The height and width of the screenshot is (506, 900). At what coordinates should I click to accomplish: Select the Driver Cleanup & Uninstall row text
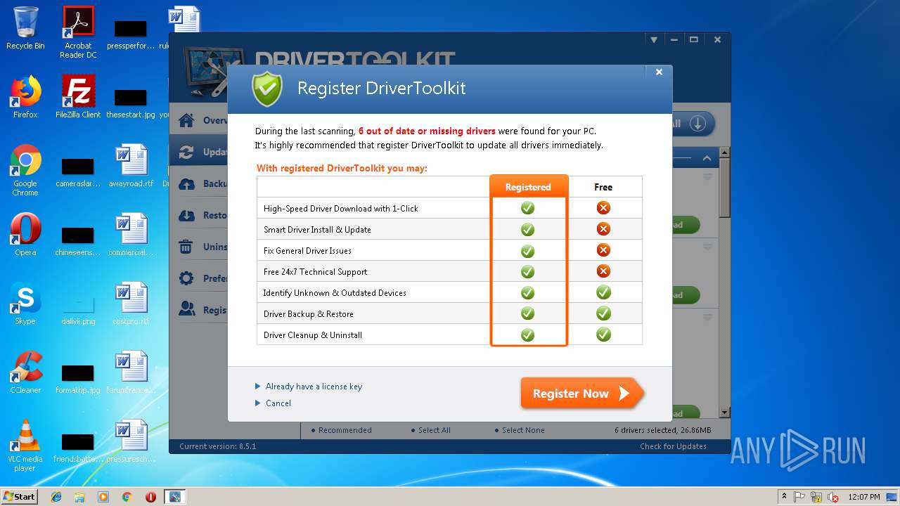pos(313,335)
